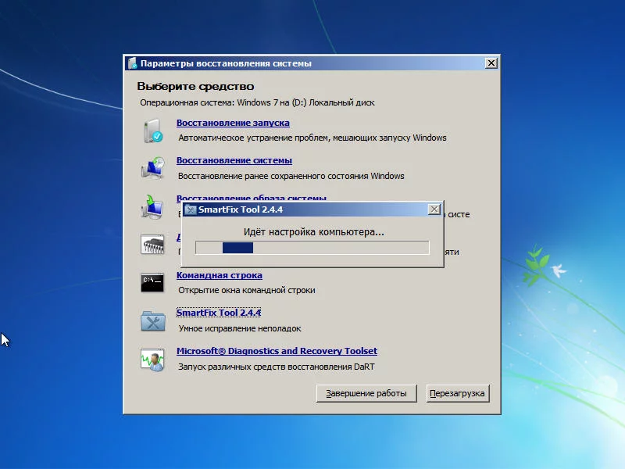Screen dimensions: 625x469
Task: Click the Завершение работы button
Action: click(366, 393)
